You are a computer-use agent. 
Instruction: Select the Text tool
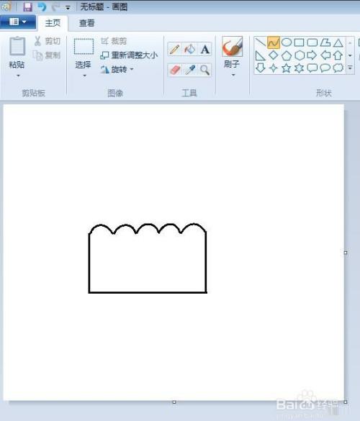[x=204, y=49]
